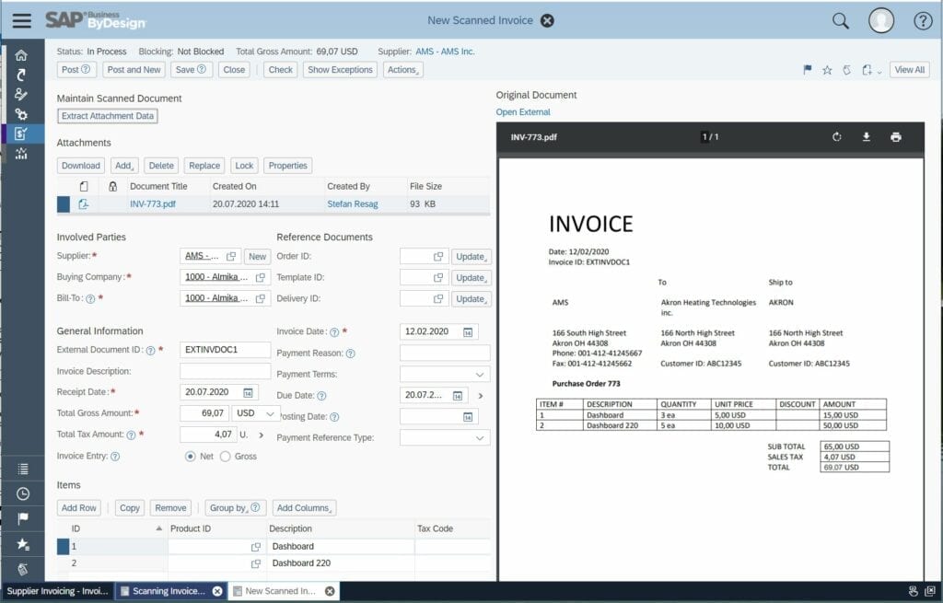Viewport: 943px width, 603px height.
Task: Open the list view sidebar icon
Action: 23,469
